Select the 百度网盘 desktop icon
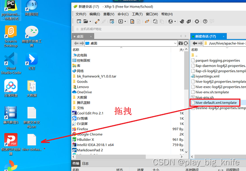This screenshot has height=171, width=246. [x=11, y=88]
